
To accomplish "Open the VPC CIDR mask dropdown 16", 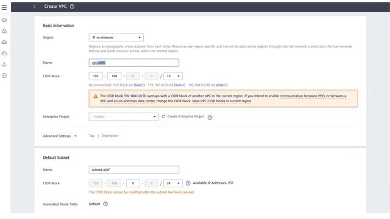I will [173, 76].
